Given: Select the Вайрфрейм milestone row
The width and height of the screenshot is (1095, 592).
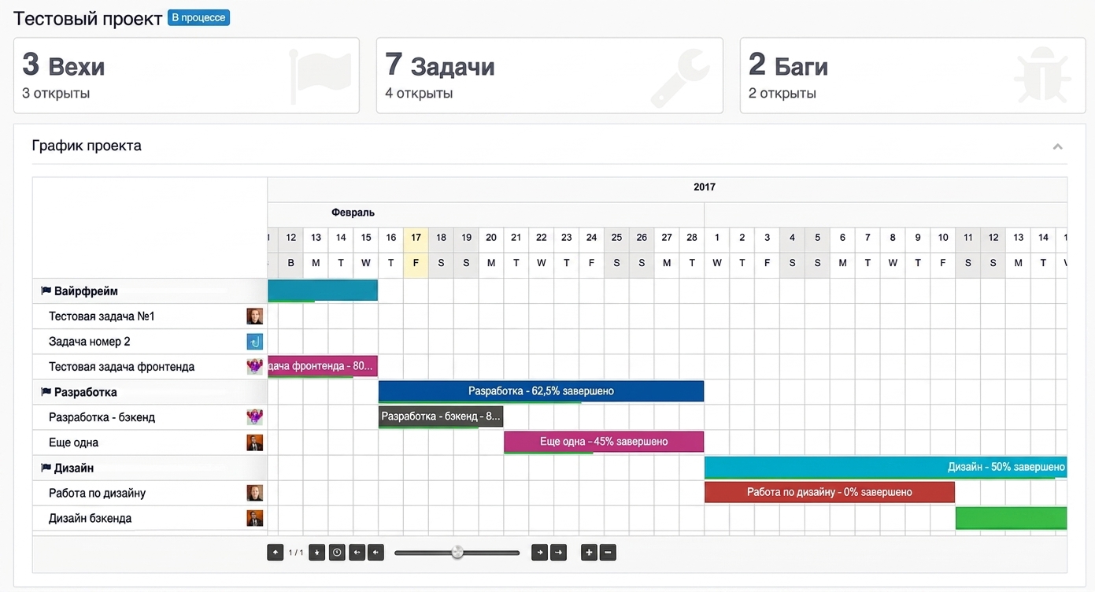Looking at the screenshot, I should coord(150,291).
